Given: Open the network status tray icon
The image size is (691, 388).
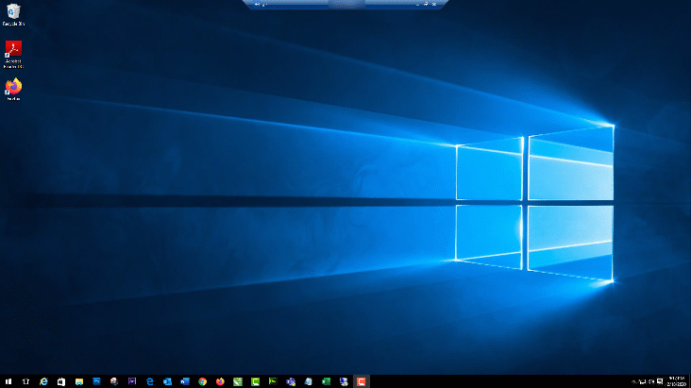Looking at the screenshot, I should coord(643,381).
